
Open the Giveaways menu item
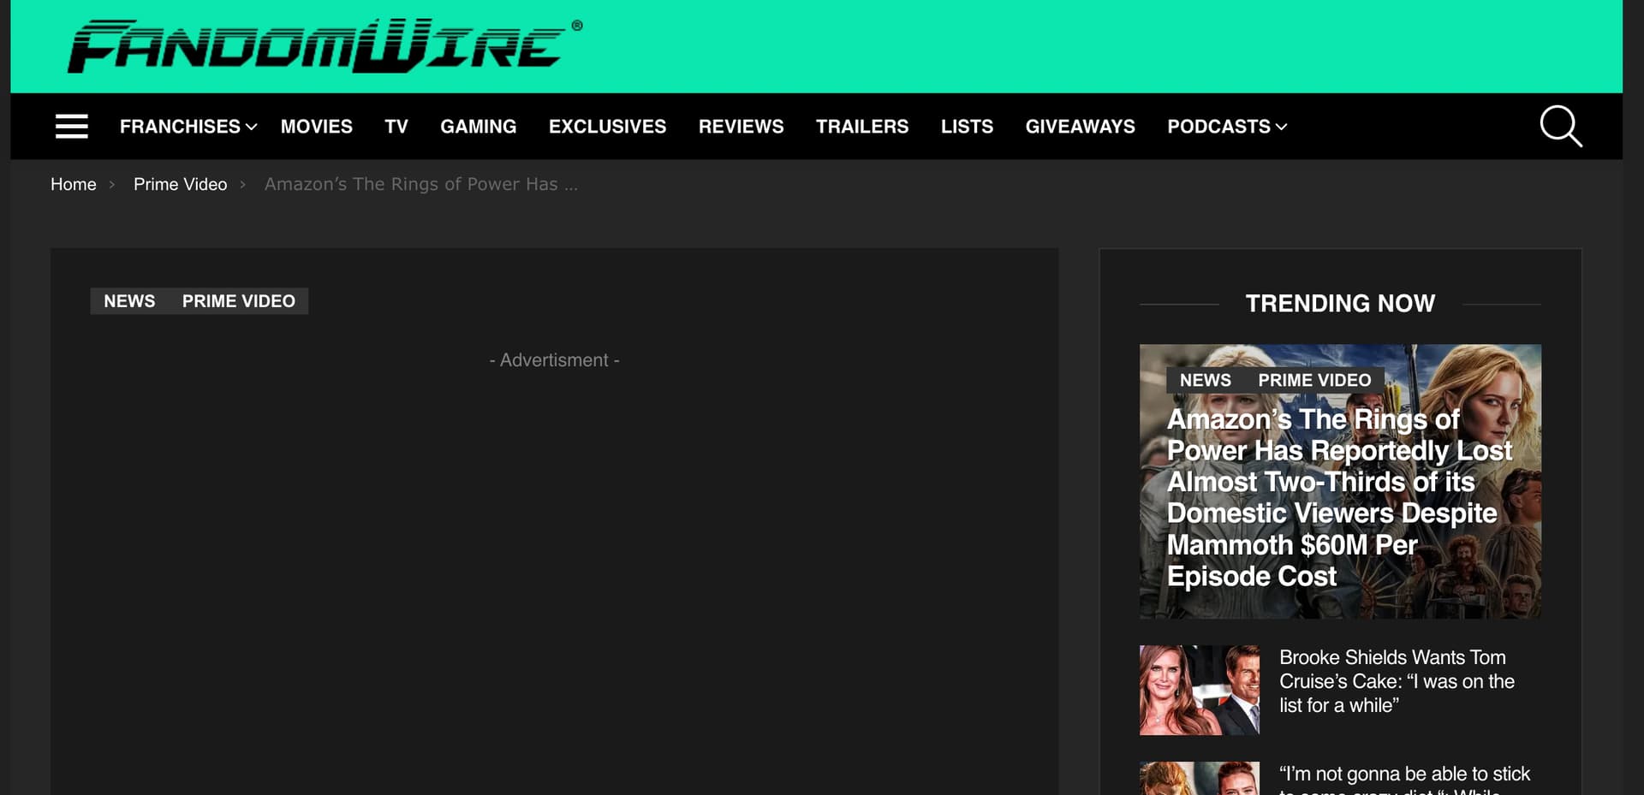coord(1081,127)
